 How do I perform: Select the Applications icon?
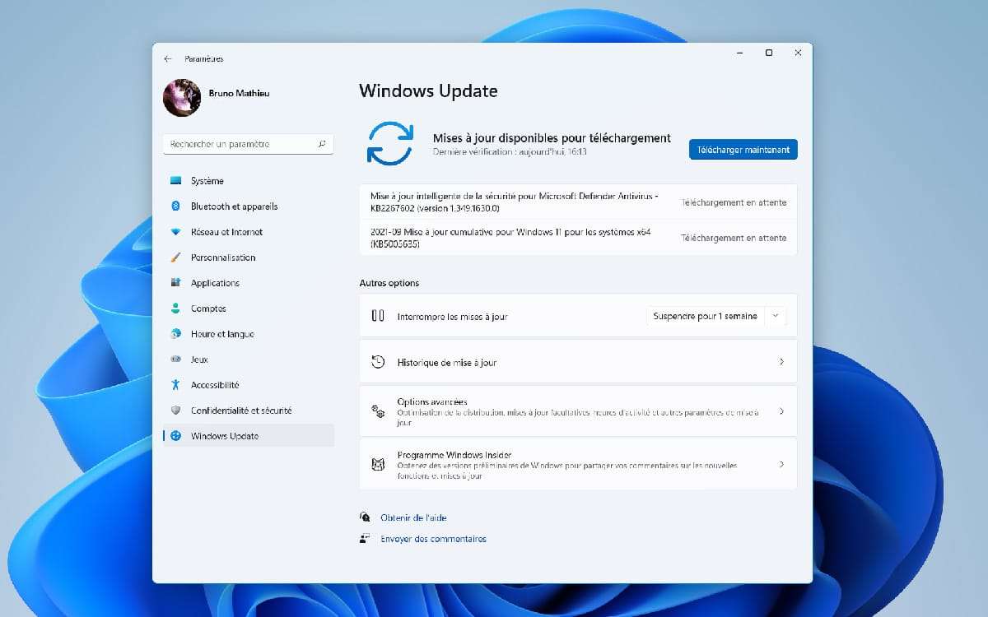[175, 283]
